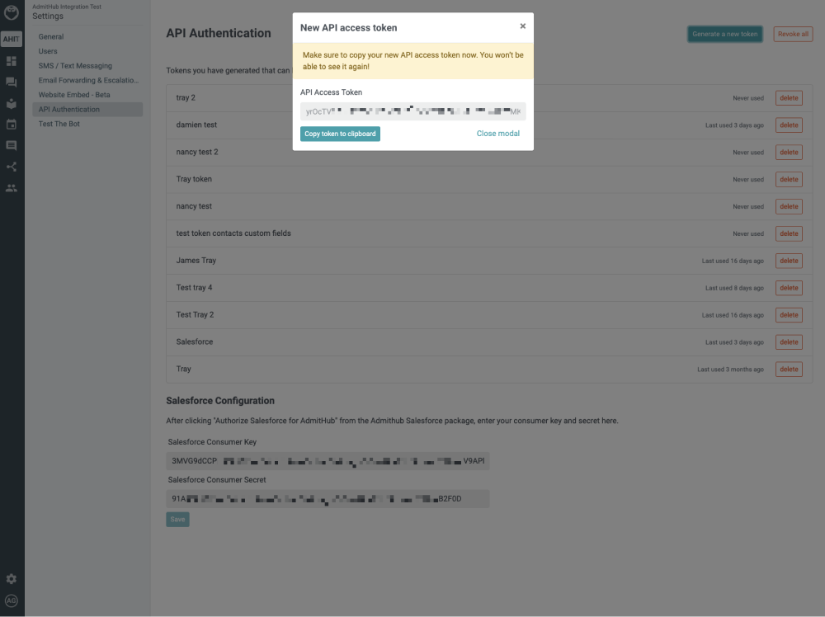The height and width of the screenshot is (617, 825).
Task: Click the AG avatar at bottom left
Action: point(12,601)
